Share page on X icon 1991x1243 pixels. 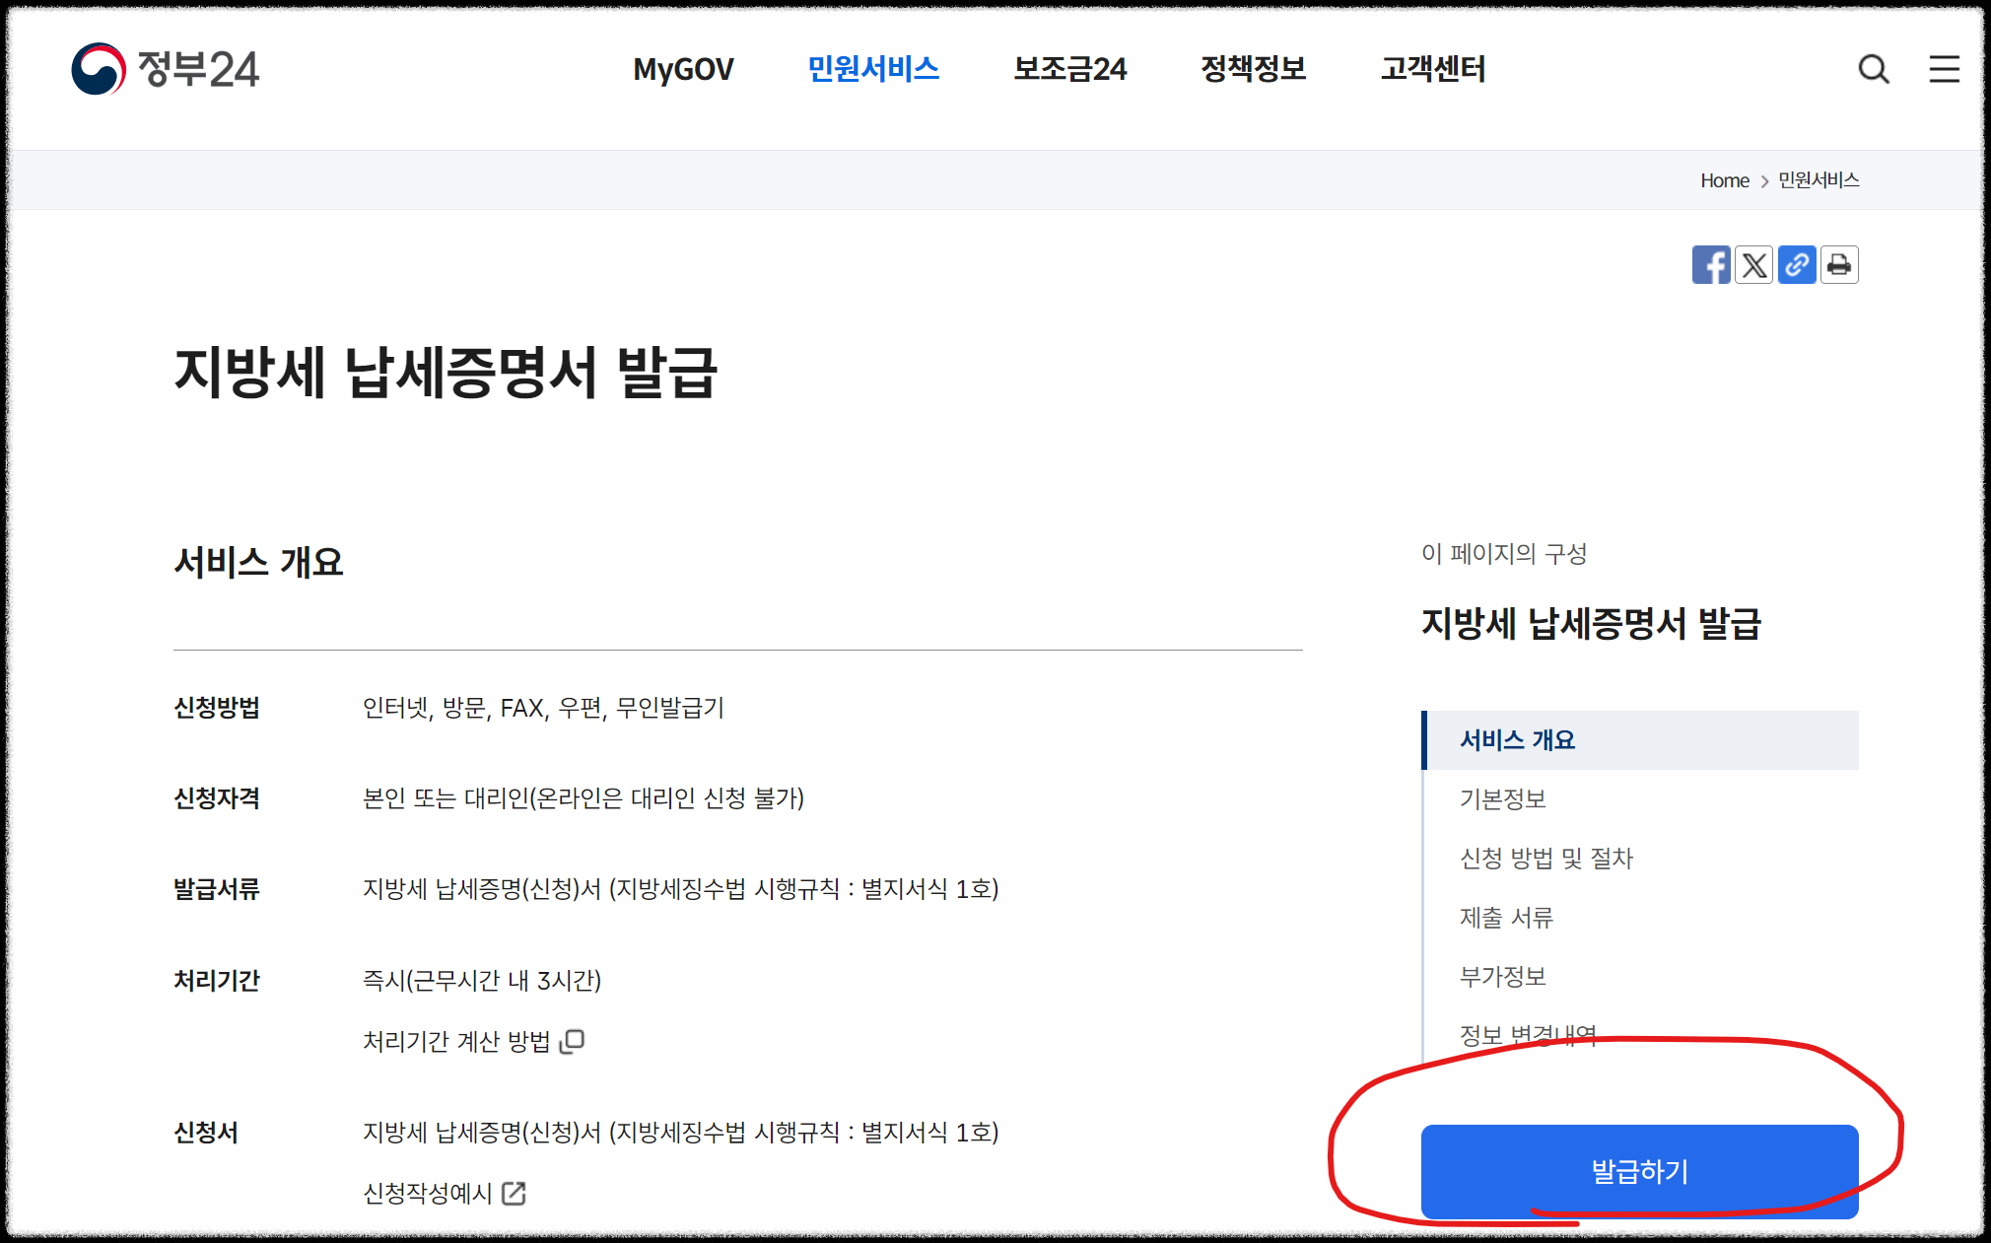[x=1754, y=265]
